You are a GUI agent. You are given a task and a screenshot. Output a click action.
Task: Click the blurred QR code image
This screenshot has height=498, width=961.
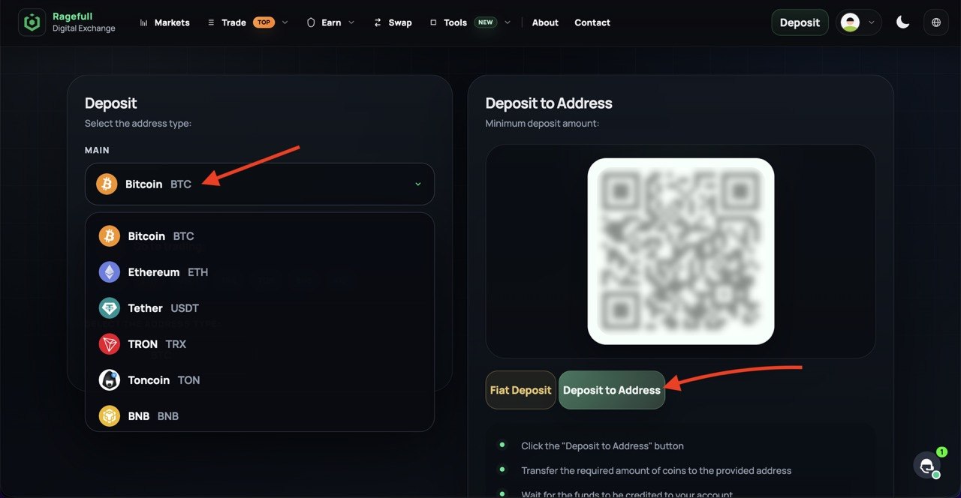(x=681, y=251)
